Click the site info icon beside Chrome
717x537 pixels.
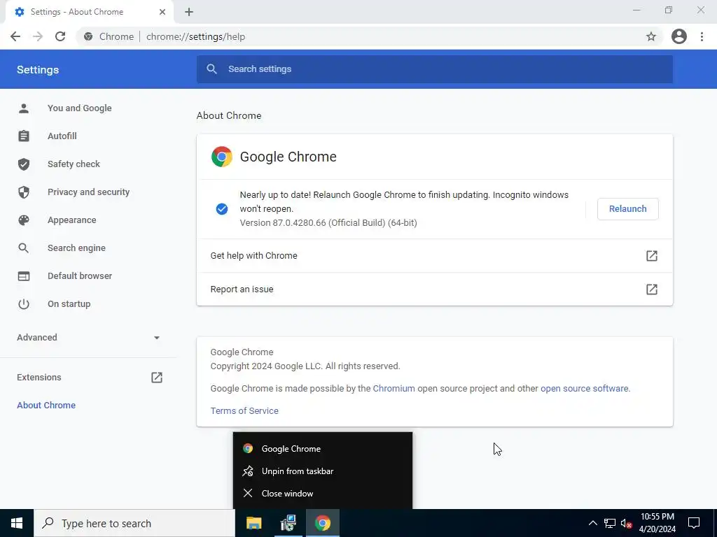click(88, 36)
